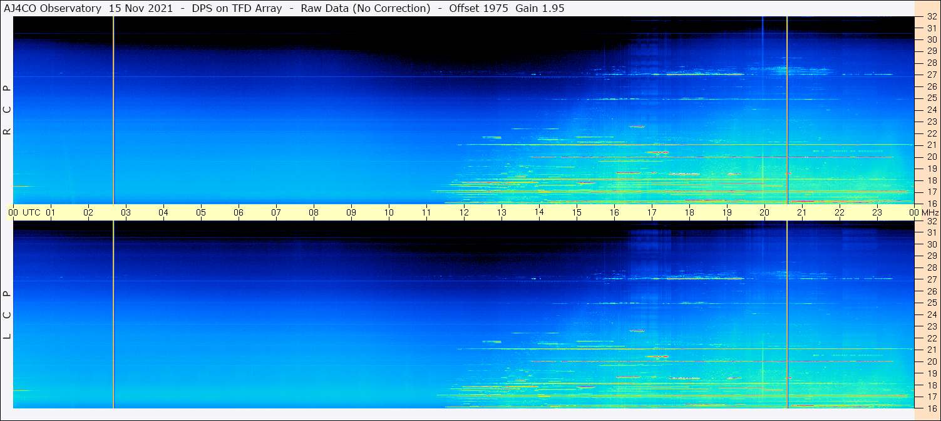Select the 27 MHz tick in LCP panel
The height and width of the screenshot is (421, 941).
(932, 279)
